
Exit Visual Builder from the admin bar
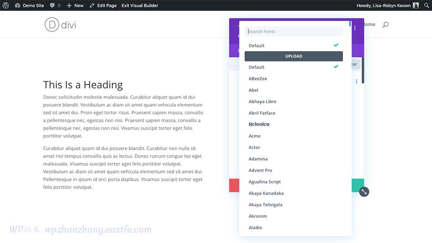140,5
